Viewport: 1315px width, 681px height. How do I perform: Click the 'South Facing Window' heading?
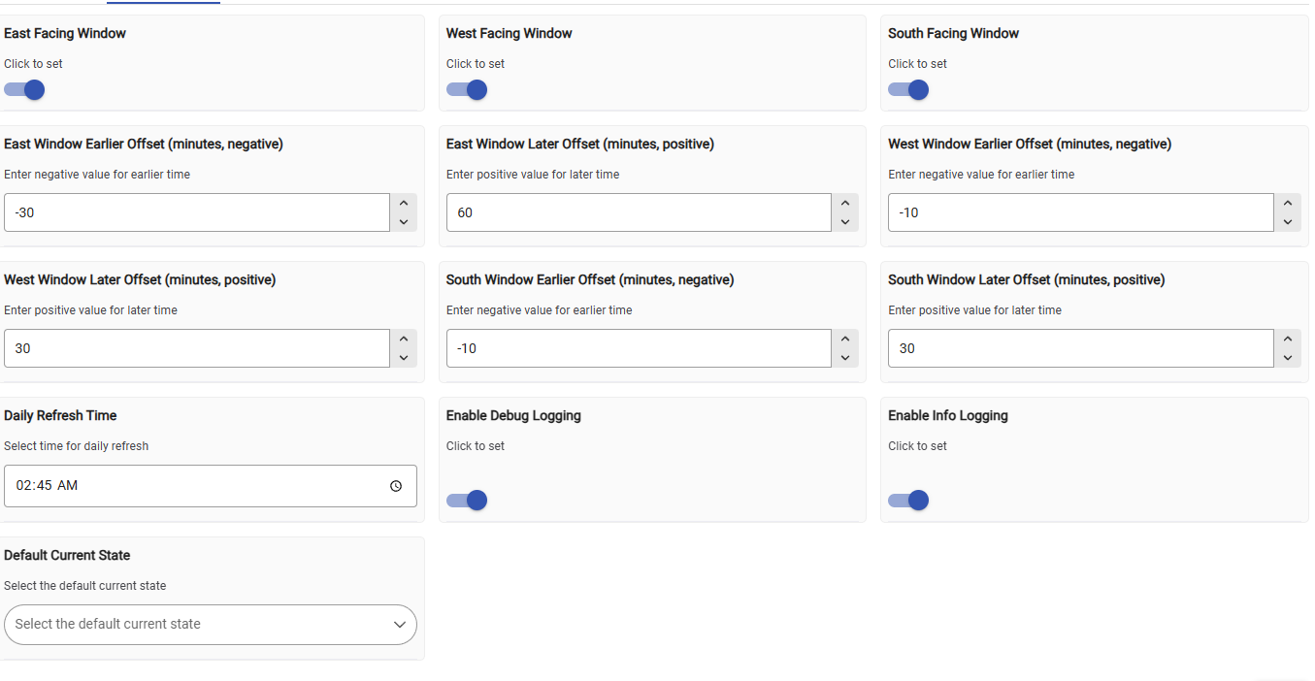pyautogui.click(x=954, y=33)
